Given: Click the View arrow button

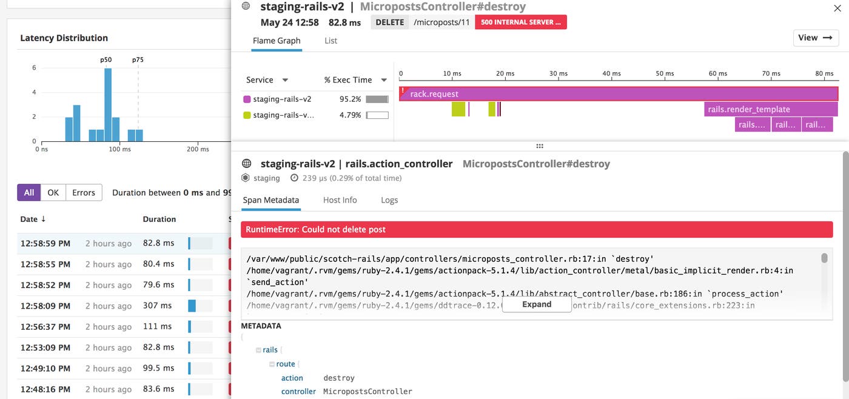Looking at the screenshot, I should coord(815,38).
